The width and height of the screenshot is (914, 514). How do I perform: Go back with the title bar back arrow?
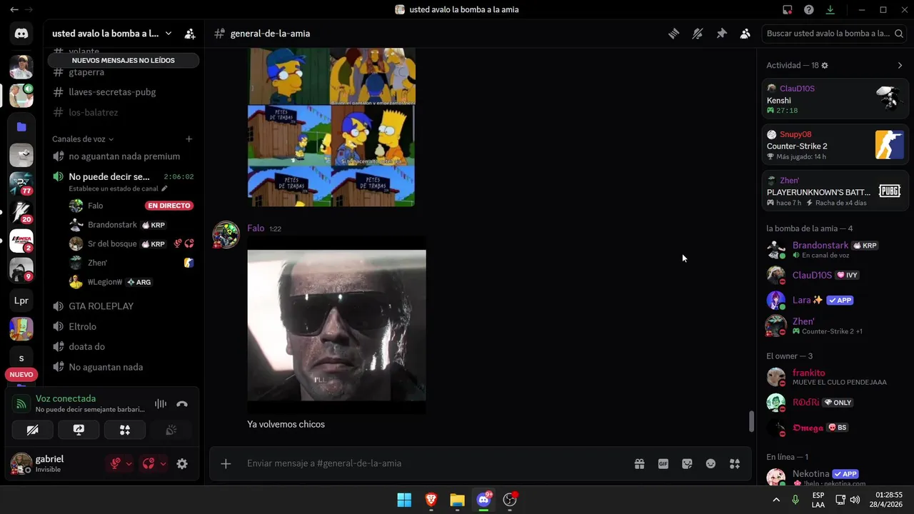[x=14, y=10]
